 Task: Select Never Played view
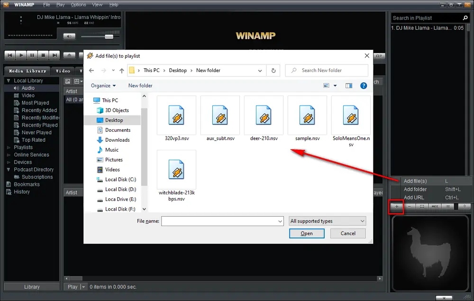click(x=36, y=132)
